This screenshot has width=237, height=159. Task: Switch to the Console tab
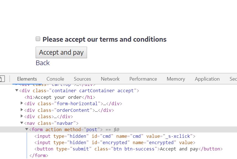[55, 79]
